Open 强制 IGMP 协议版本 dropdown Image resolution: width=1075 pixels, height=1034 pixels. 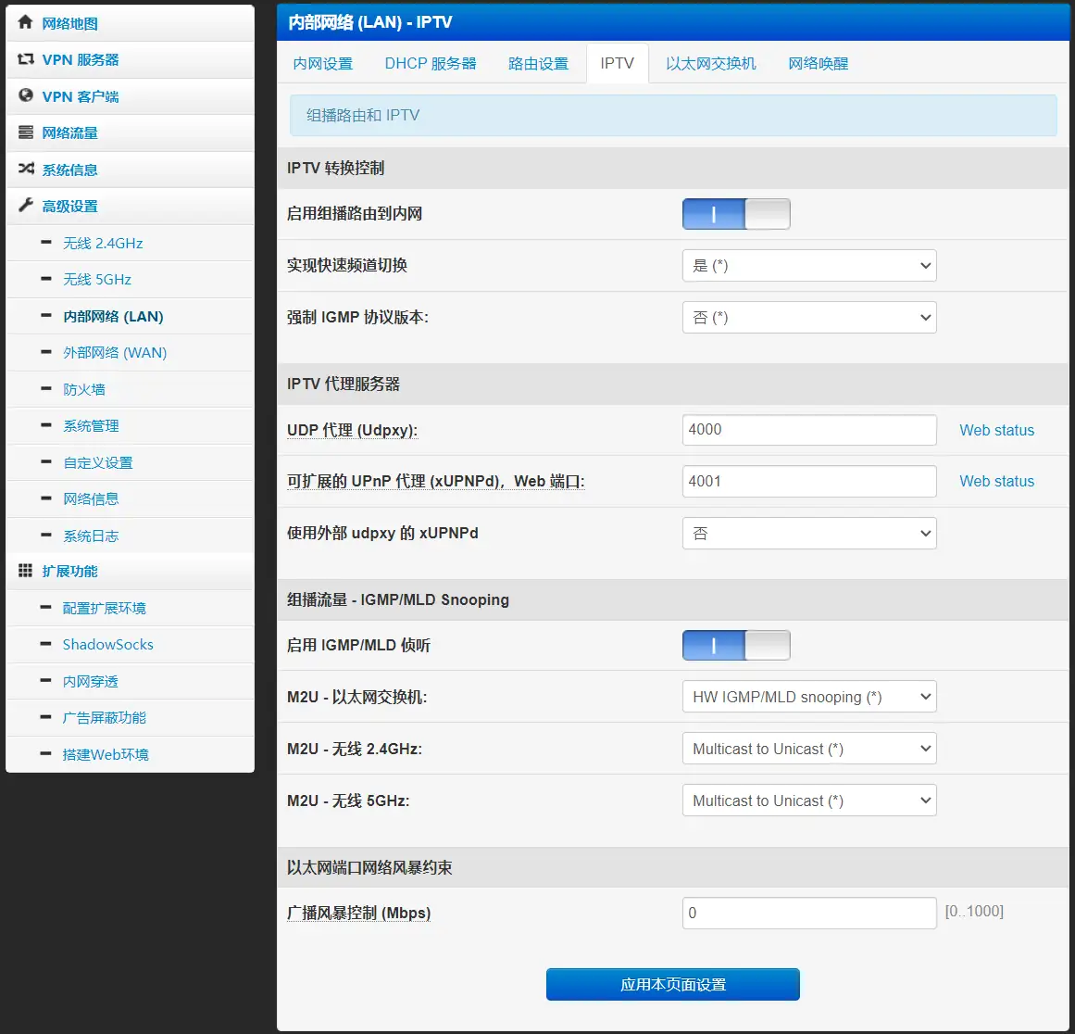point(809,317)
